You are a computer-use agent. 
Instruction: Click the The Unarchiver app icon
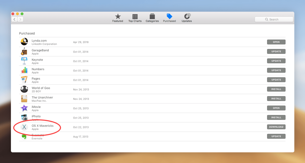coord(24,99)
